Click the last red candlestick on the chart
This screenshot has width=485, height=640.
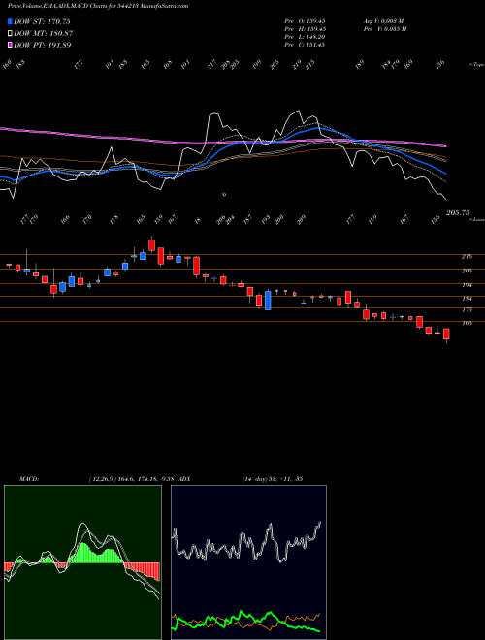[x=446, y=334]
